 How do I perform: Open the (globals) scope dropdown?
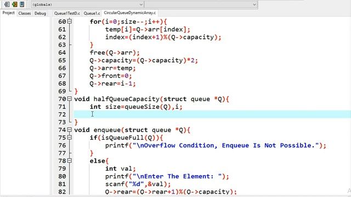pyautogui.click(x=87, y=4)
